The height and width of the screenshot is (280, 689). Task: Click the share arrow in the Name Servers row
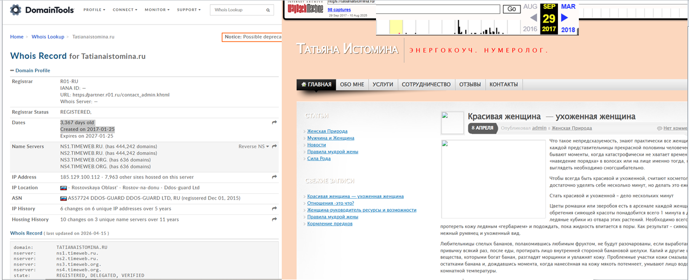[x=275, y=147]
